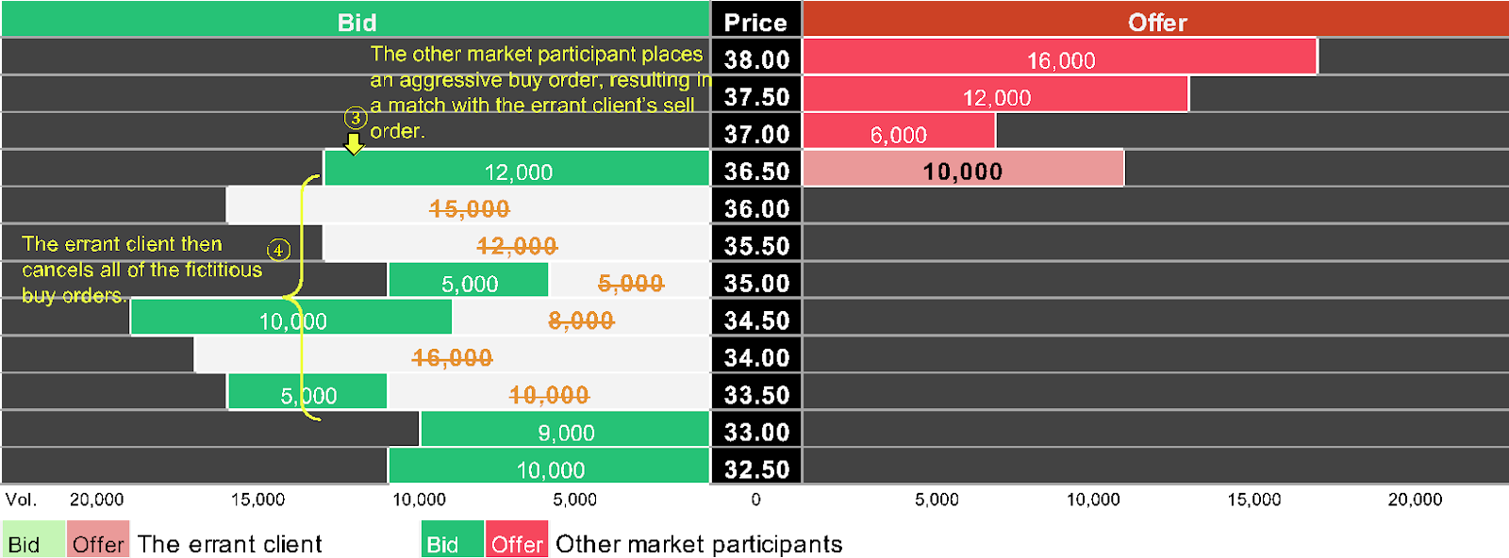Image resolution: width=1509 pixels, height=558 pixels.
Task: Click the yellow down arrow above the 12,000 bid
Action: pos(354,143)
